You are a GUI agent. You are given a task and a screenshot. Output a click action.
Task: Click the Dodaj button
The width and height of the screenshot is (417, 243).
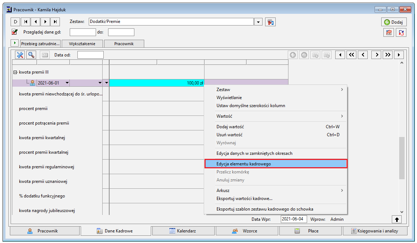(x=394, y=22)
